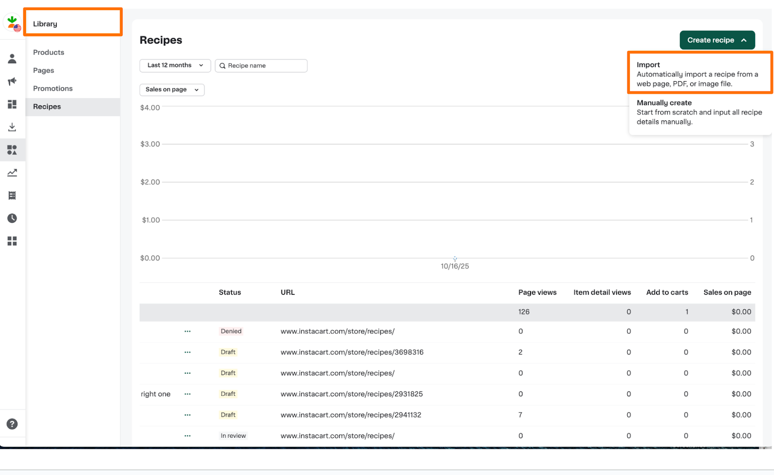Open the account profile icon in sidebar
The image size is (774, 475).
pyautogui.click(x=12, y=58)
